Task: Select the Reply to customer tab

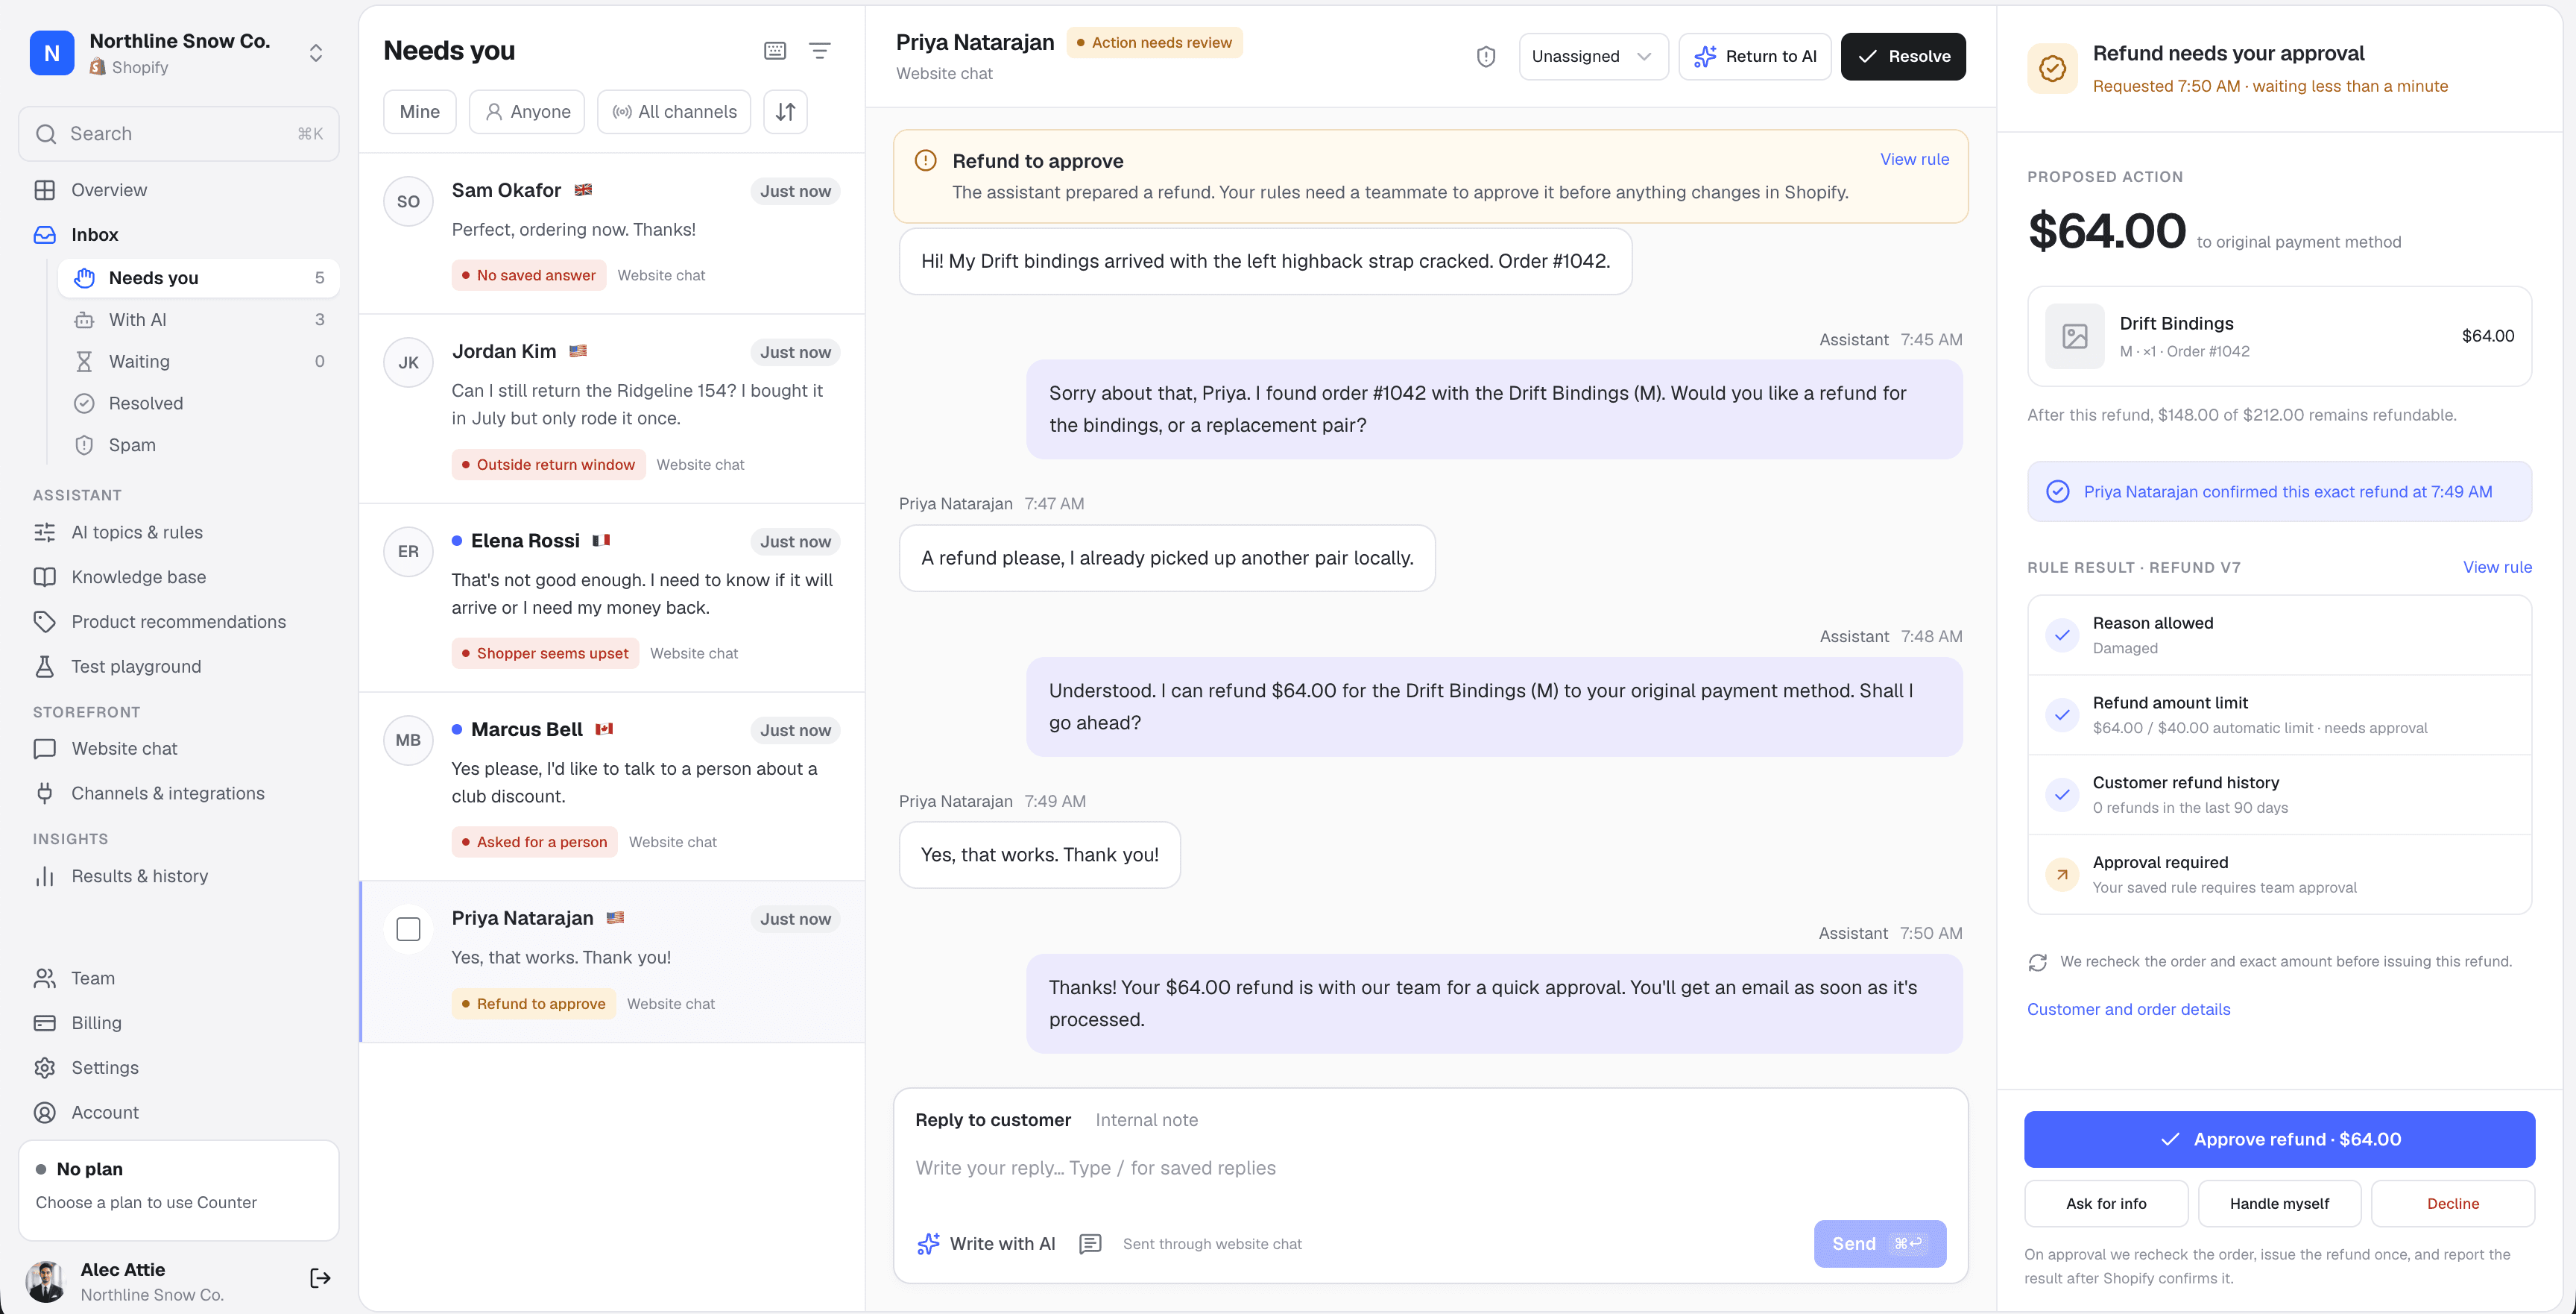Action: (x=992, y=1120)
